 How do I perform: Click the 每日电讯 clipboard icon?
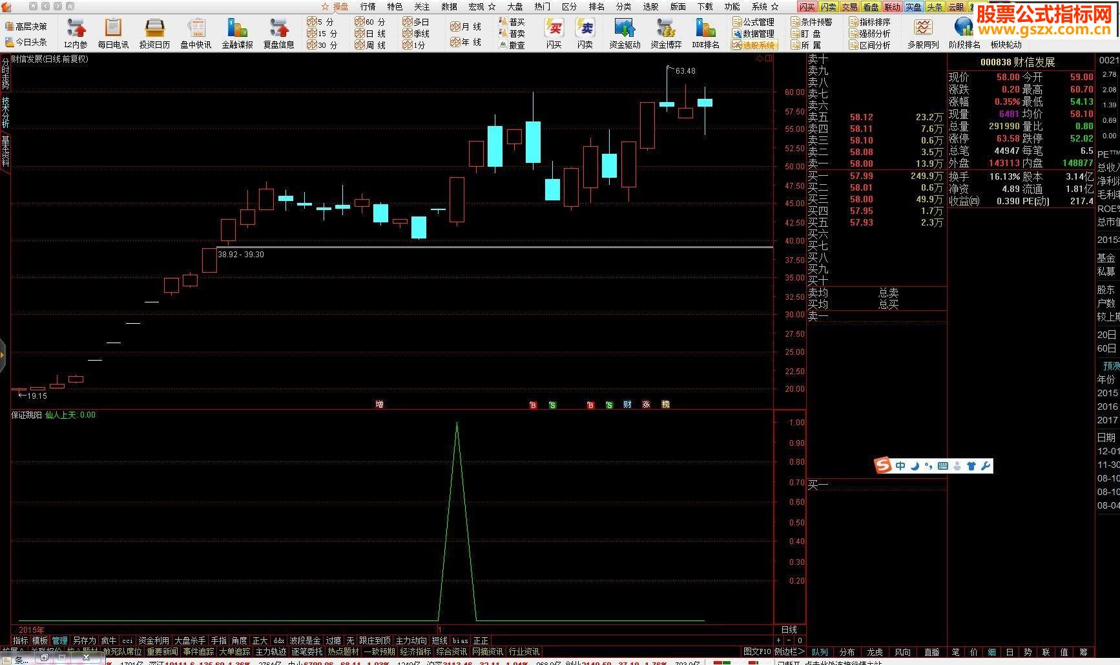point(113,28)
